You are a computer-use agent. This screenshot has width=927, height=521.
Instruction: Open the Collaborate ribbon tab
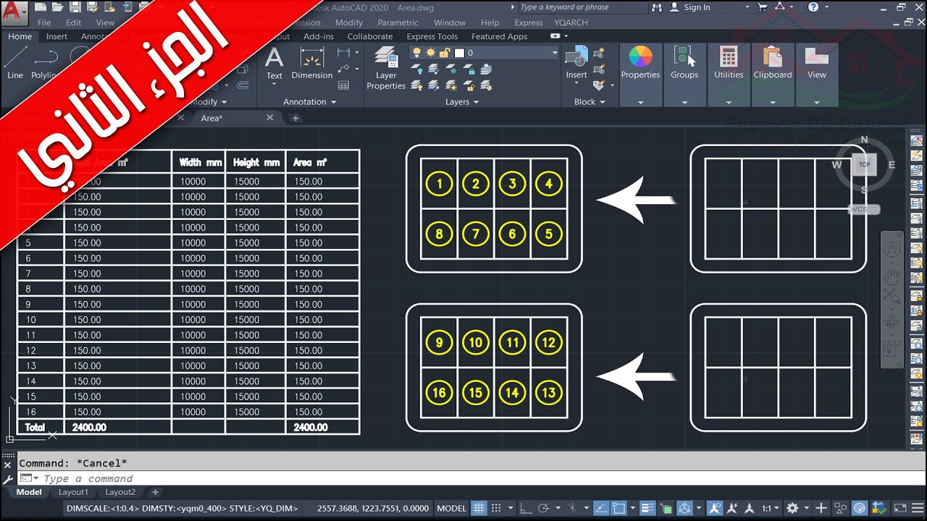369,36
